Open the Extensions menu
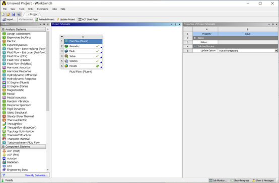The height and width of the screenshot is (183, 279). click(43, 9)
